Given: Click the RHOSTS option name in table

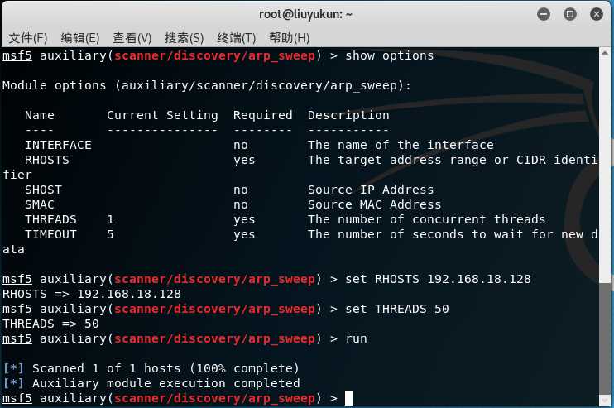Looking at the screenshot, I should click(47, 160).
